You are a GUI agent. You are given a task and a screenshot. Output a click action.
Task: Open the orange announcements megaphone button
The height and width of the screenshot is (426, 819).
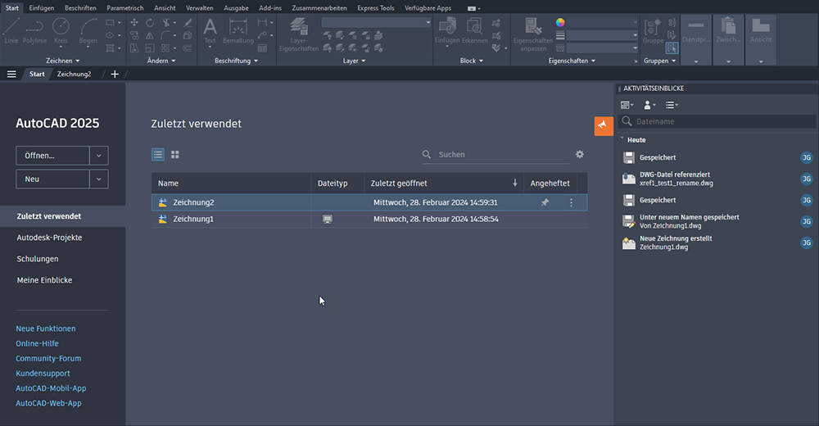[x=604, y=125]
